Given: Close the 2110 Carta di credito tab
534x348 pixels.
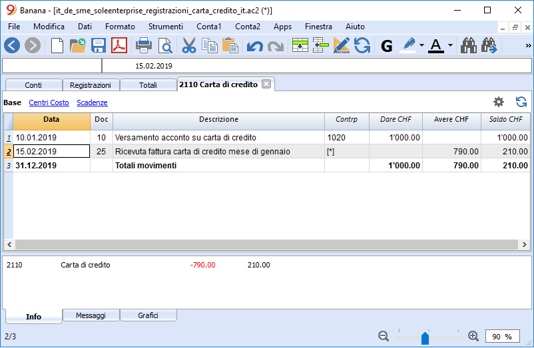Looking at the screenshot, I should click(x=266, y=85).
